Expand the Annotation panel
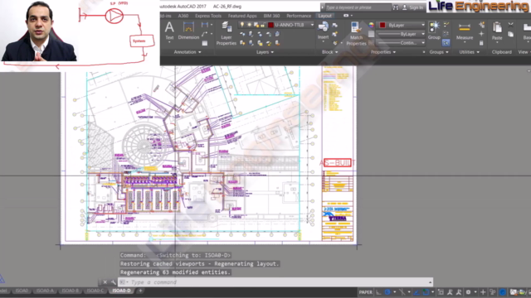 point(188,52)
